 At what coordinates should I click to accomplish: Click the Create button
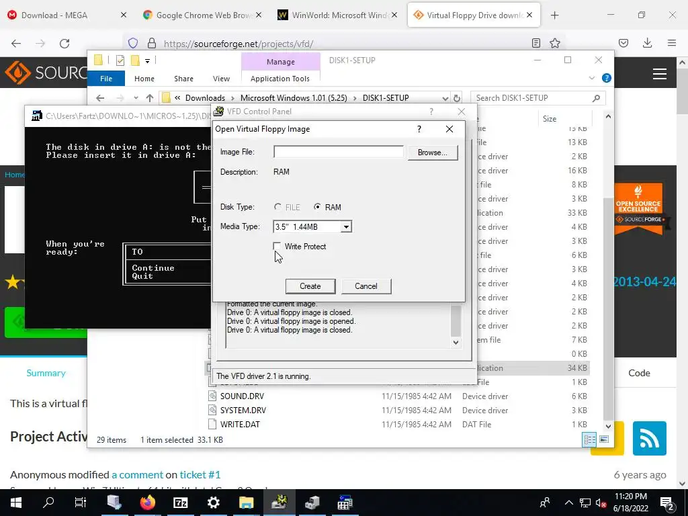click(310, 286)
